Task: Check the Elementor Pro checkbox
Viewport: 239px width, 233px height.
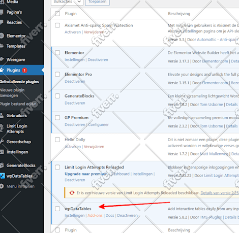Action: [57, 74]
